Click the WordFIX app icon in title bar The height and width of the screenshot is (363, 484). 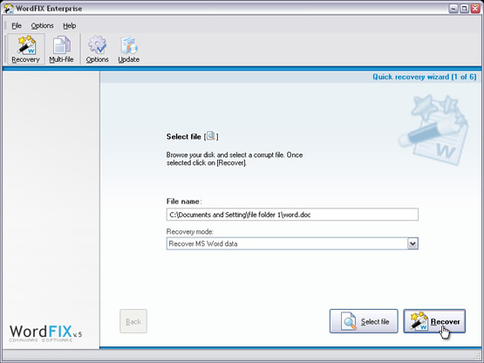(x=8, y=9)
